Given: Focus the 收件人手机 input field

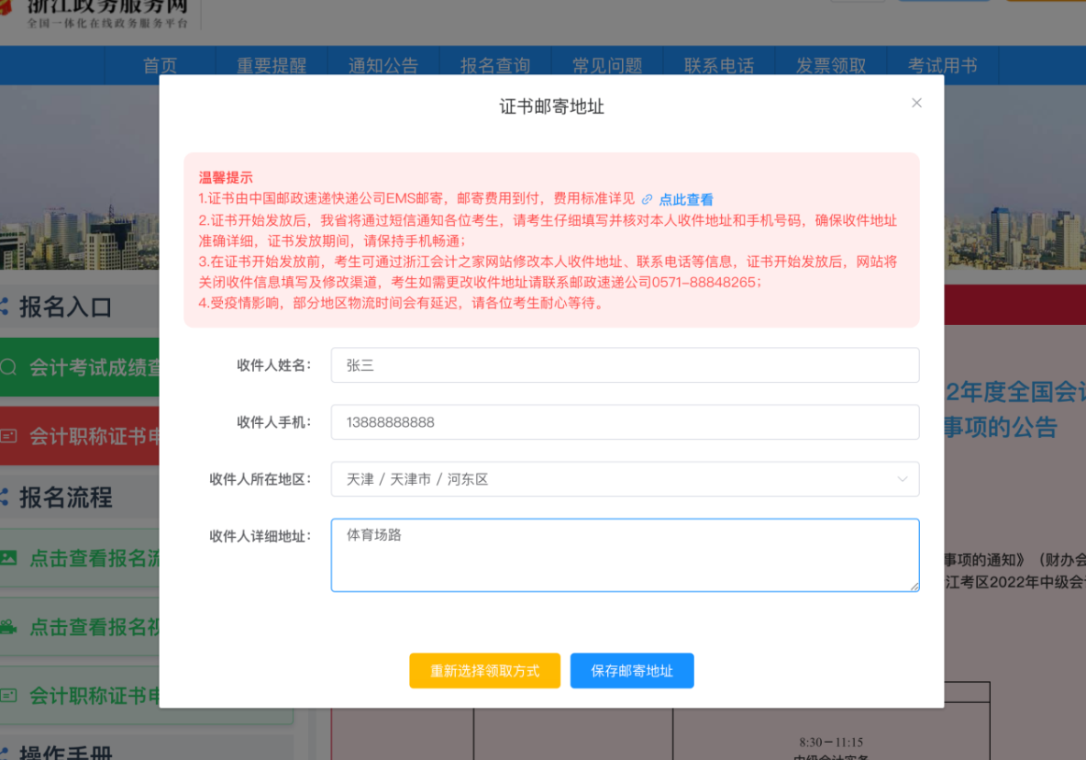Looking at the screenshot, I should (624, 422).
